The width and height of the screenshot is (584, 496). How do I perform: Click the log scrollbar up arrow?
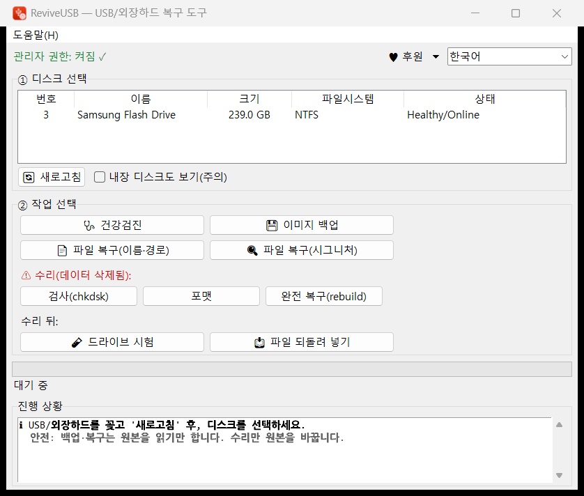point(559,424)
